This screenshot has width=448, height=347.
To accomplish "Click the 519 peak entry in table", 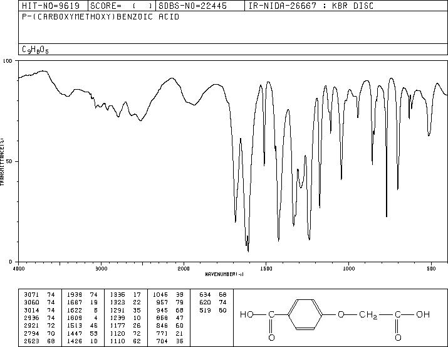I will 213,310.
